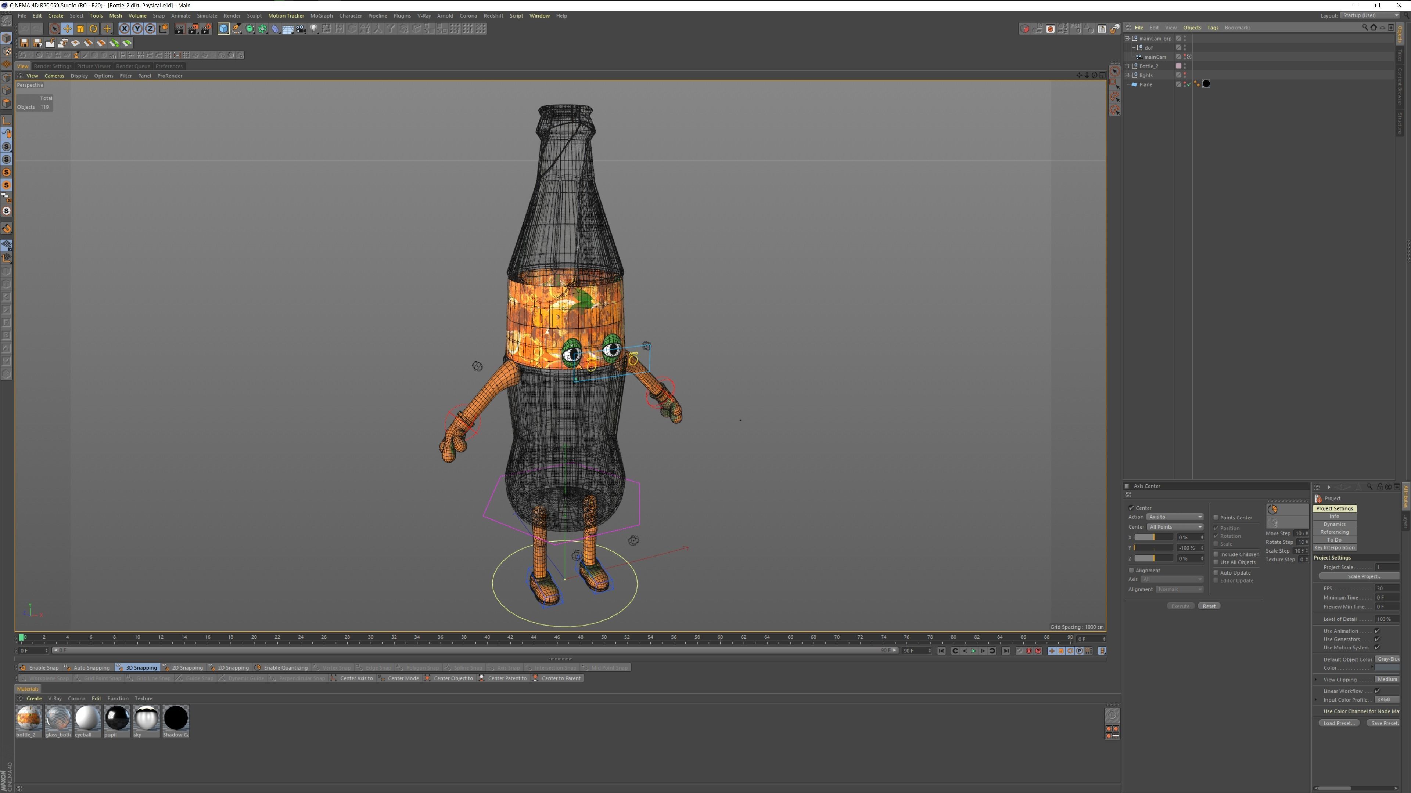
Task: Open the MoGraph menu
Action: click(x=322, y=15)
